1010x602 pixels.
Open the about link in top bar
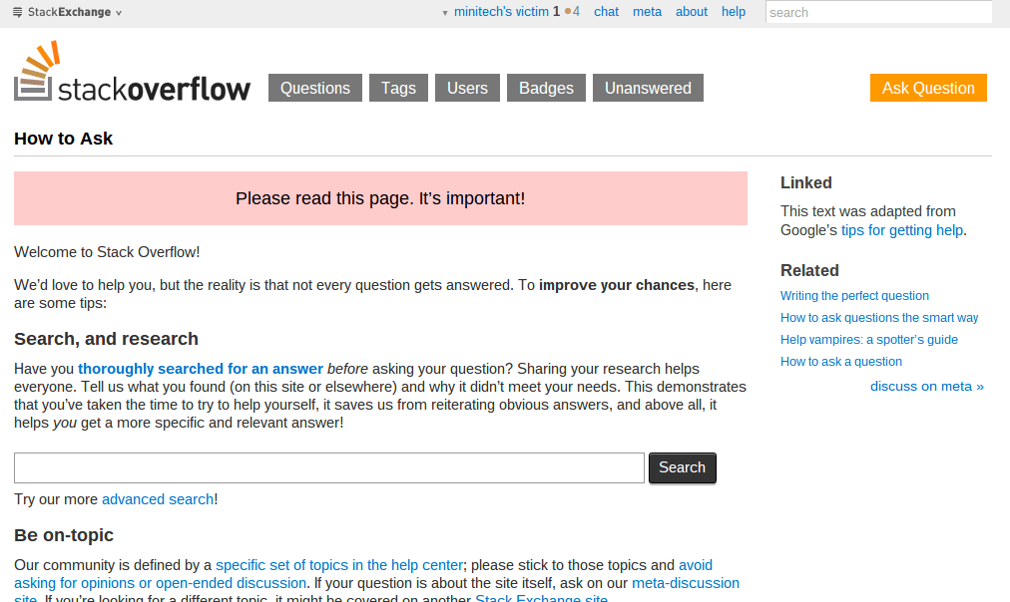[x=692, y=12]
